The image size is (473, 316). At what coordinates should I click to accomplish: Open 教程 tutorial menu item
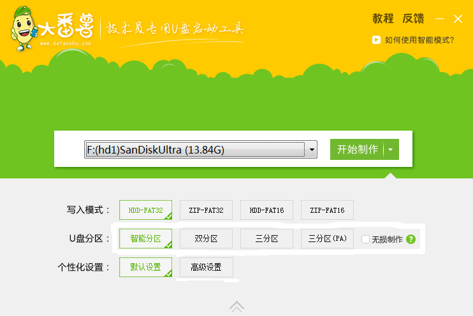[x=383, y=18]
